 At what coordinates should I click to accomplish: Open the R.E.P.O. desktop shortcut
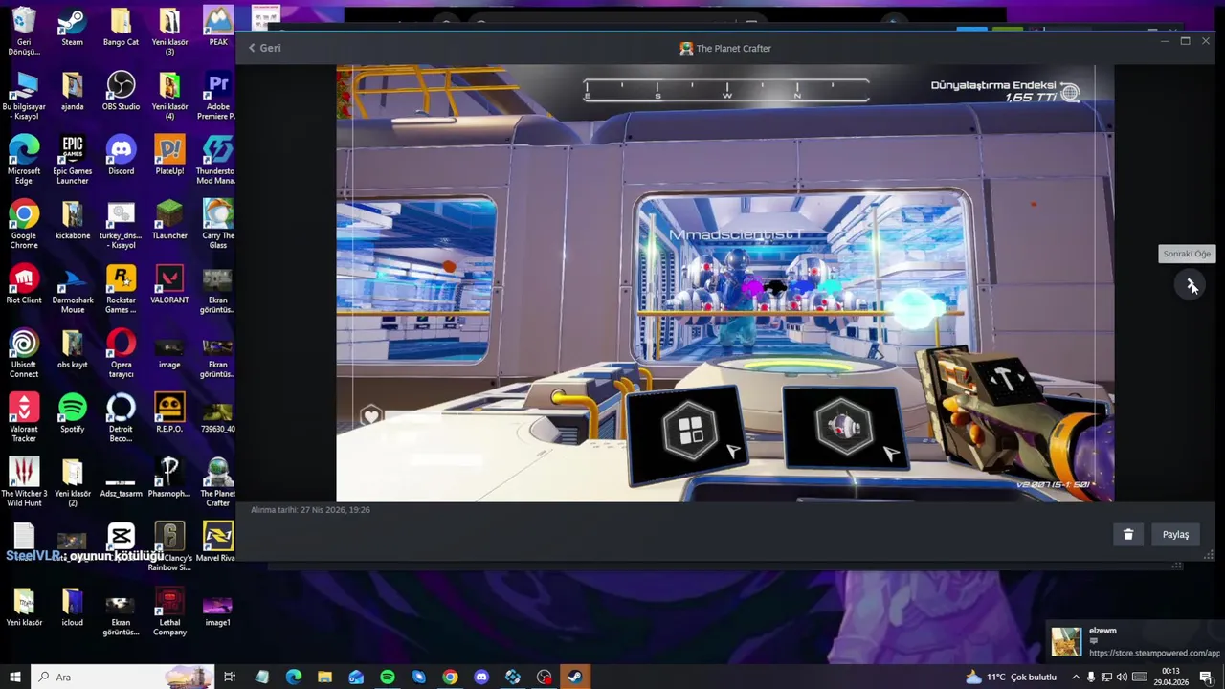(169, 412)
